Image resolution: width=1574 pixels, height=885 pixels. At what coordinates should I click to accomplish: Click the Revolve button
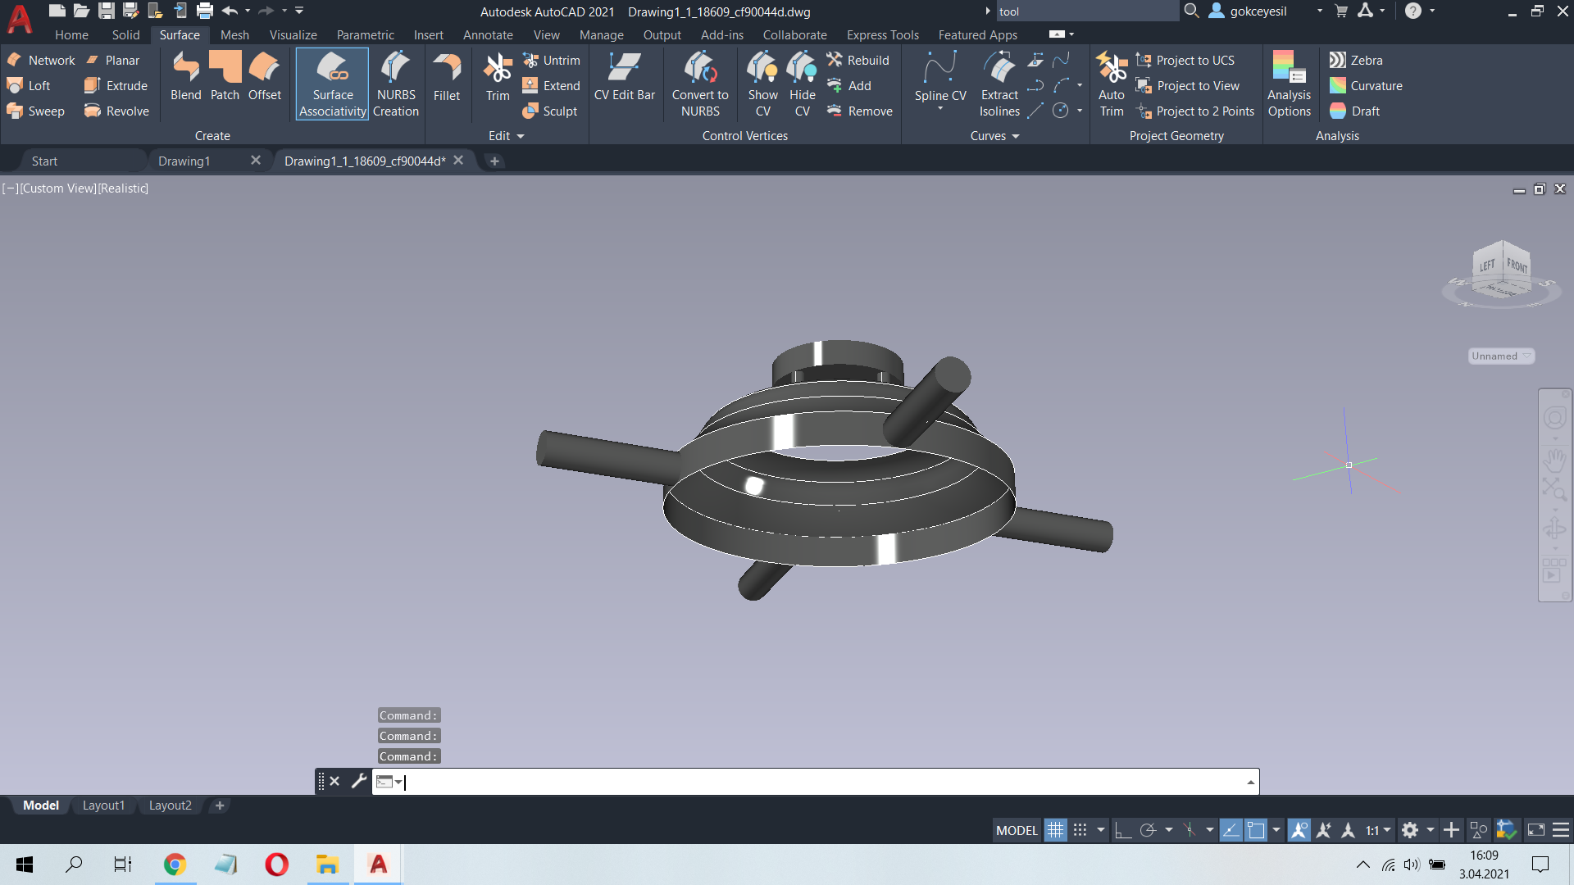point(117,111)
